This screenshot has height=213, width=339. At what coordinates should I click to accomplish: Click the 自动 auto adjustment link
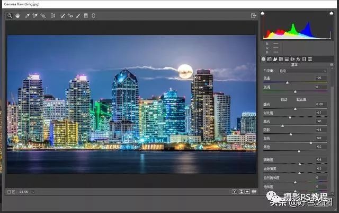[x=284, y=99]
